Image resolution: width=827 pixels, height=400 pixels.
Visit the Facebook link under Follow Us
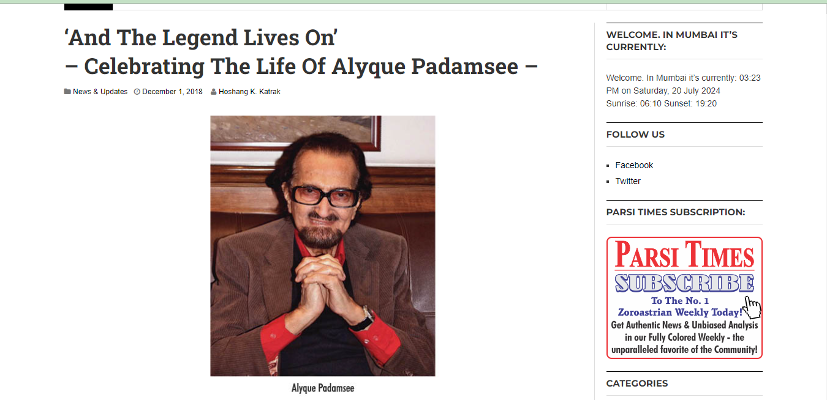(634, 165)
